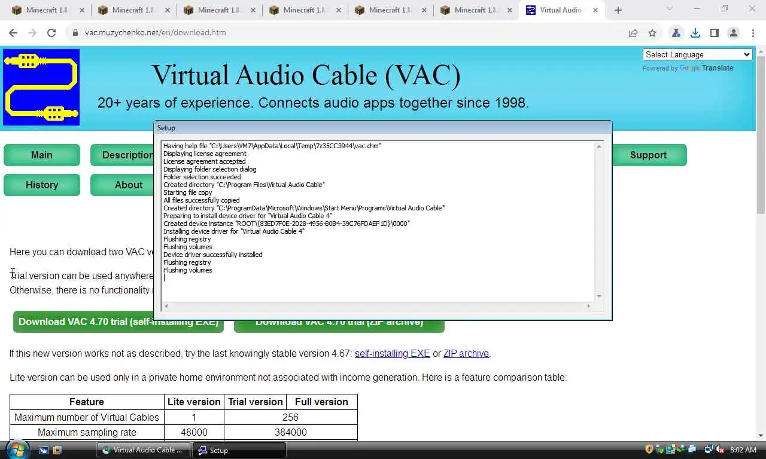
Task: Click the Setup dialog title bar
Action: [x=383, y=128]
